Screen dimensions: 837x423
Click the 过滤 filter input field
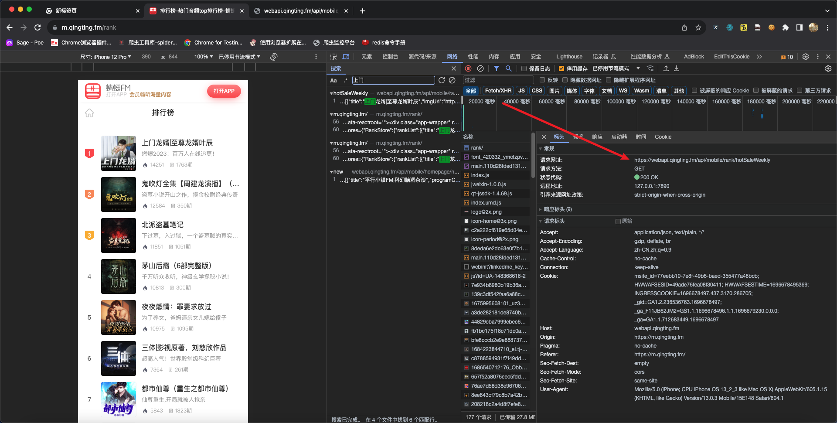point(498,80)
